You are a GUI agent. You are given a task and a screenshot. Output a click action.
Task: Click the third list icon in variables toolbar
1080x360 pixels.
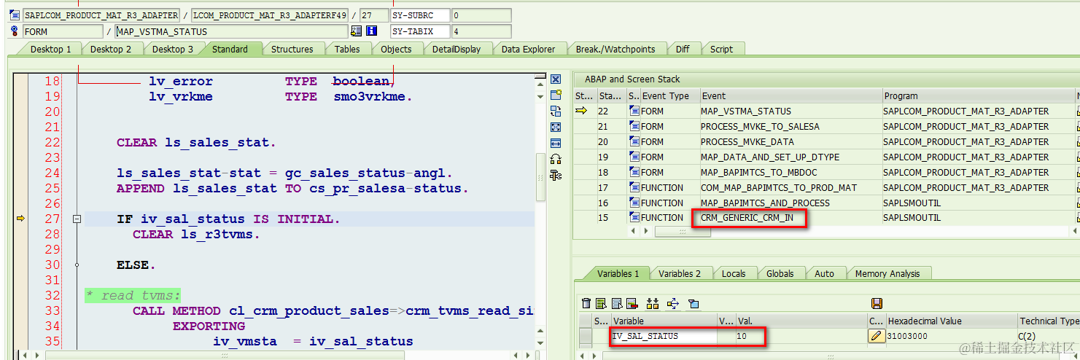616,304
